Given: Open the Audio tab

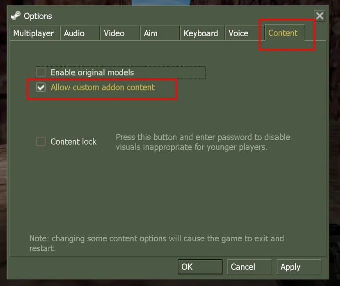Looking at the screenshot, I should pos(80,33).
